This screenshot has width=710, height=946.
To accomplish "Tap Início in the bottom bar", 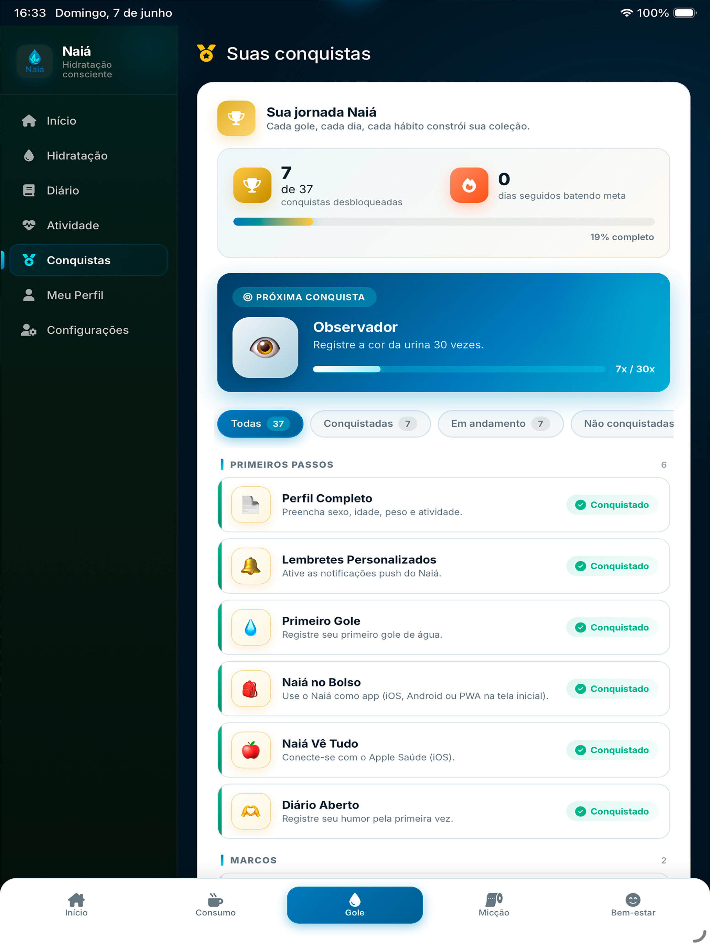I will click(x=76, y=905).
